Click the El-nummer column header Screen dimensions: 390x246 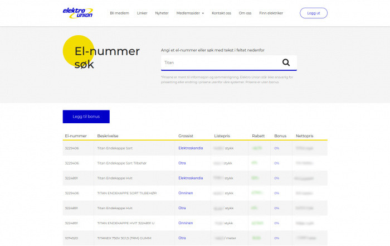(x=76, y=136)
